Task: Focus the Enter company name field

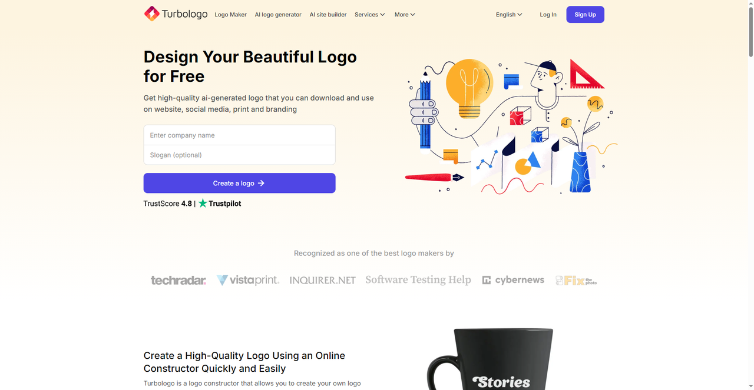Action: pyautogui.click(x=239, y=135)
